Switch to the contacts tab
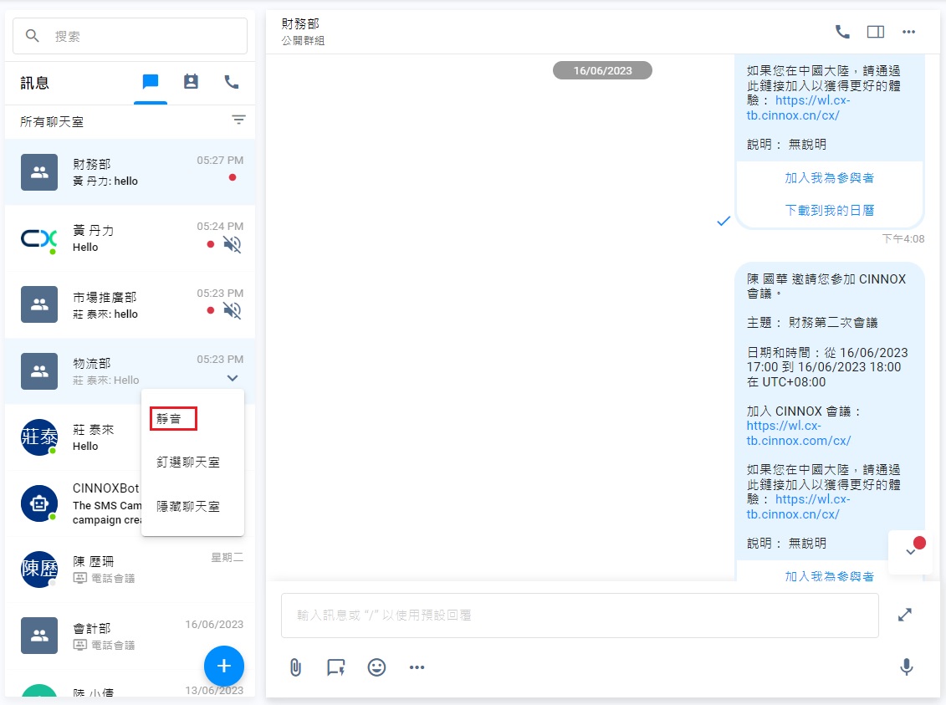The width and height of the screenshot is (946, 705). coord(190,83)
